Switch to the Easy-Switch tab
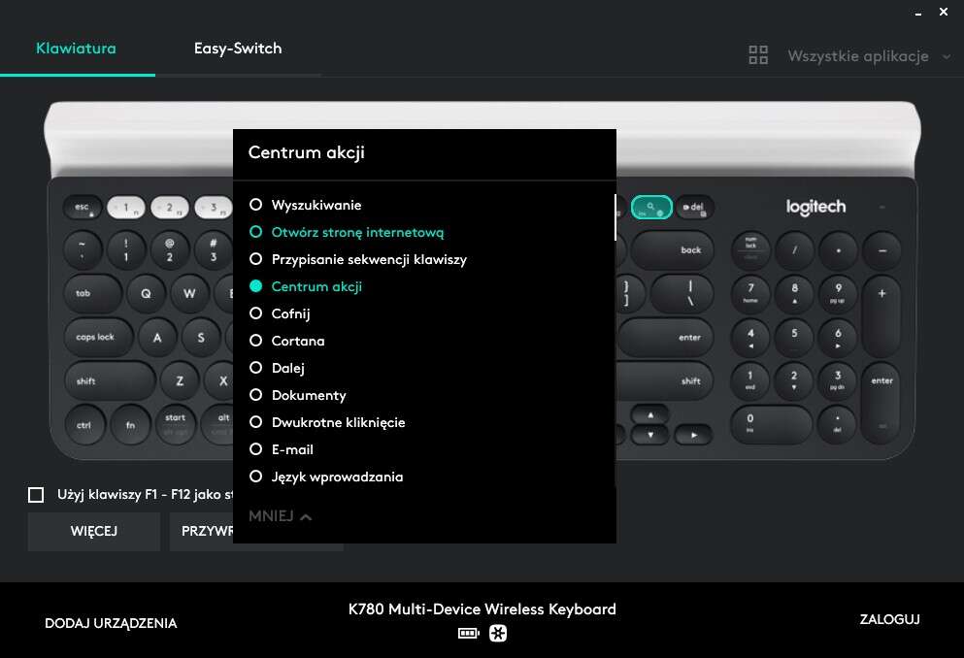The image size is (964, 658). tap(238, 49)
